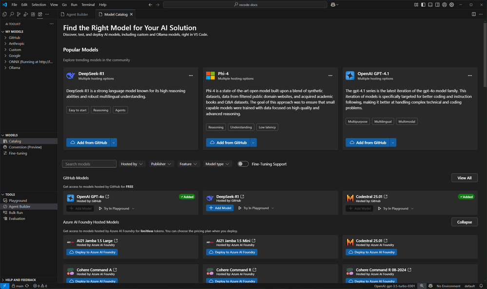The image size is (487, 289).
Task: Open the Hosted by filter dropdown
Action: [x=132, y=164]
